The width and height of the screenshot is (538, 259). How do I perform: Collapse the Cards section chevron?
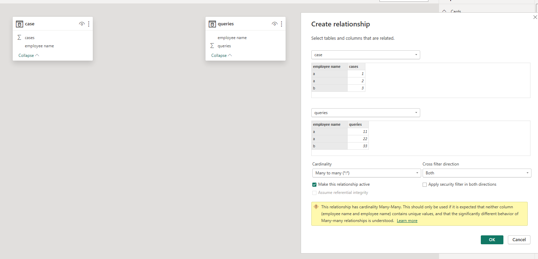pos(444,11)
